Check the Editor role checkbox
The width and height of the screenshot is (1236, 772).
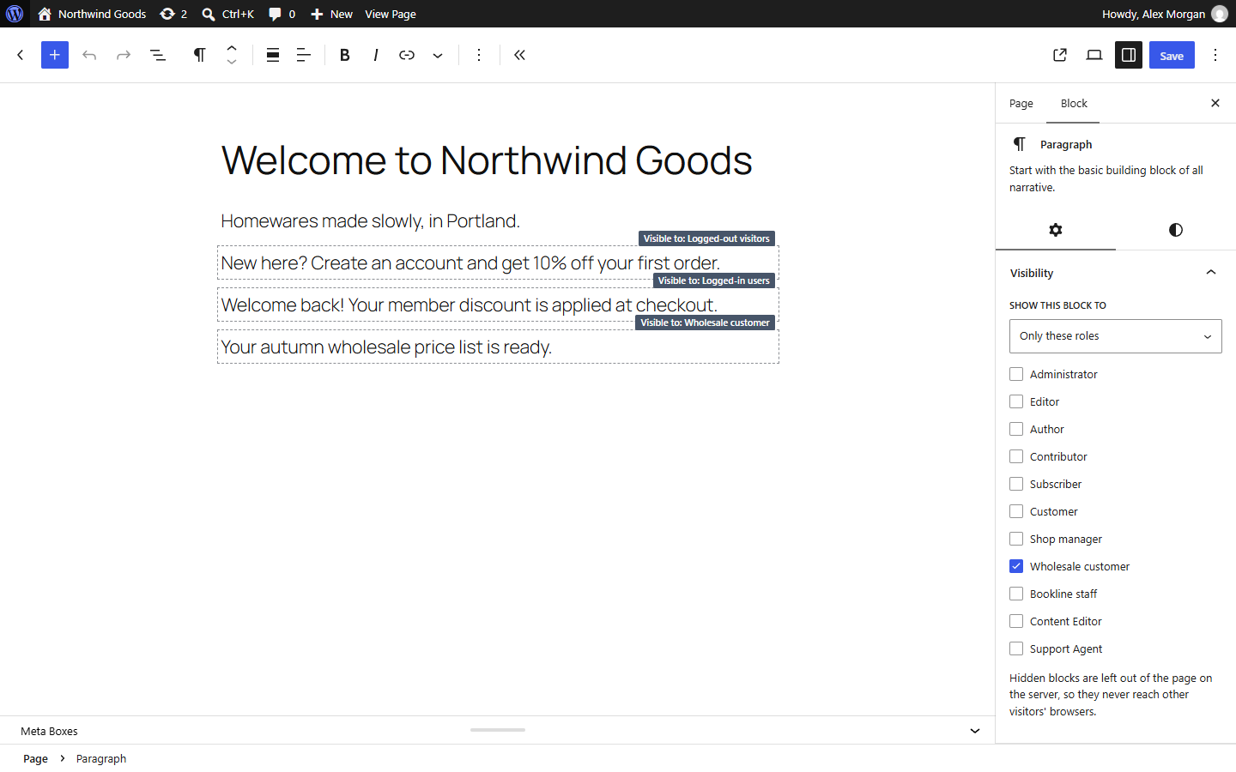pos(1016,401)
